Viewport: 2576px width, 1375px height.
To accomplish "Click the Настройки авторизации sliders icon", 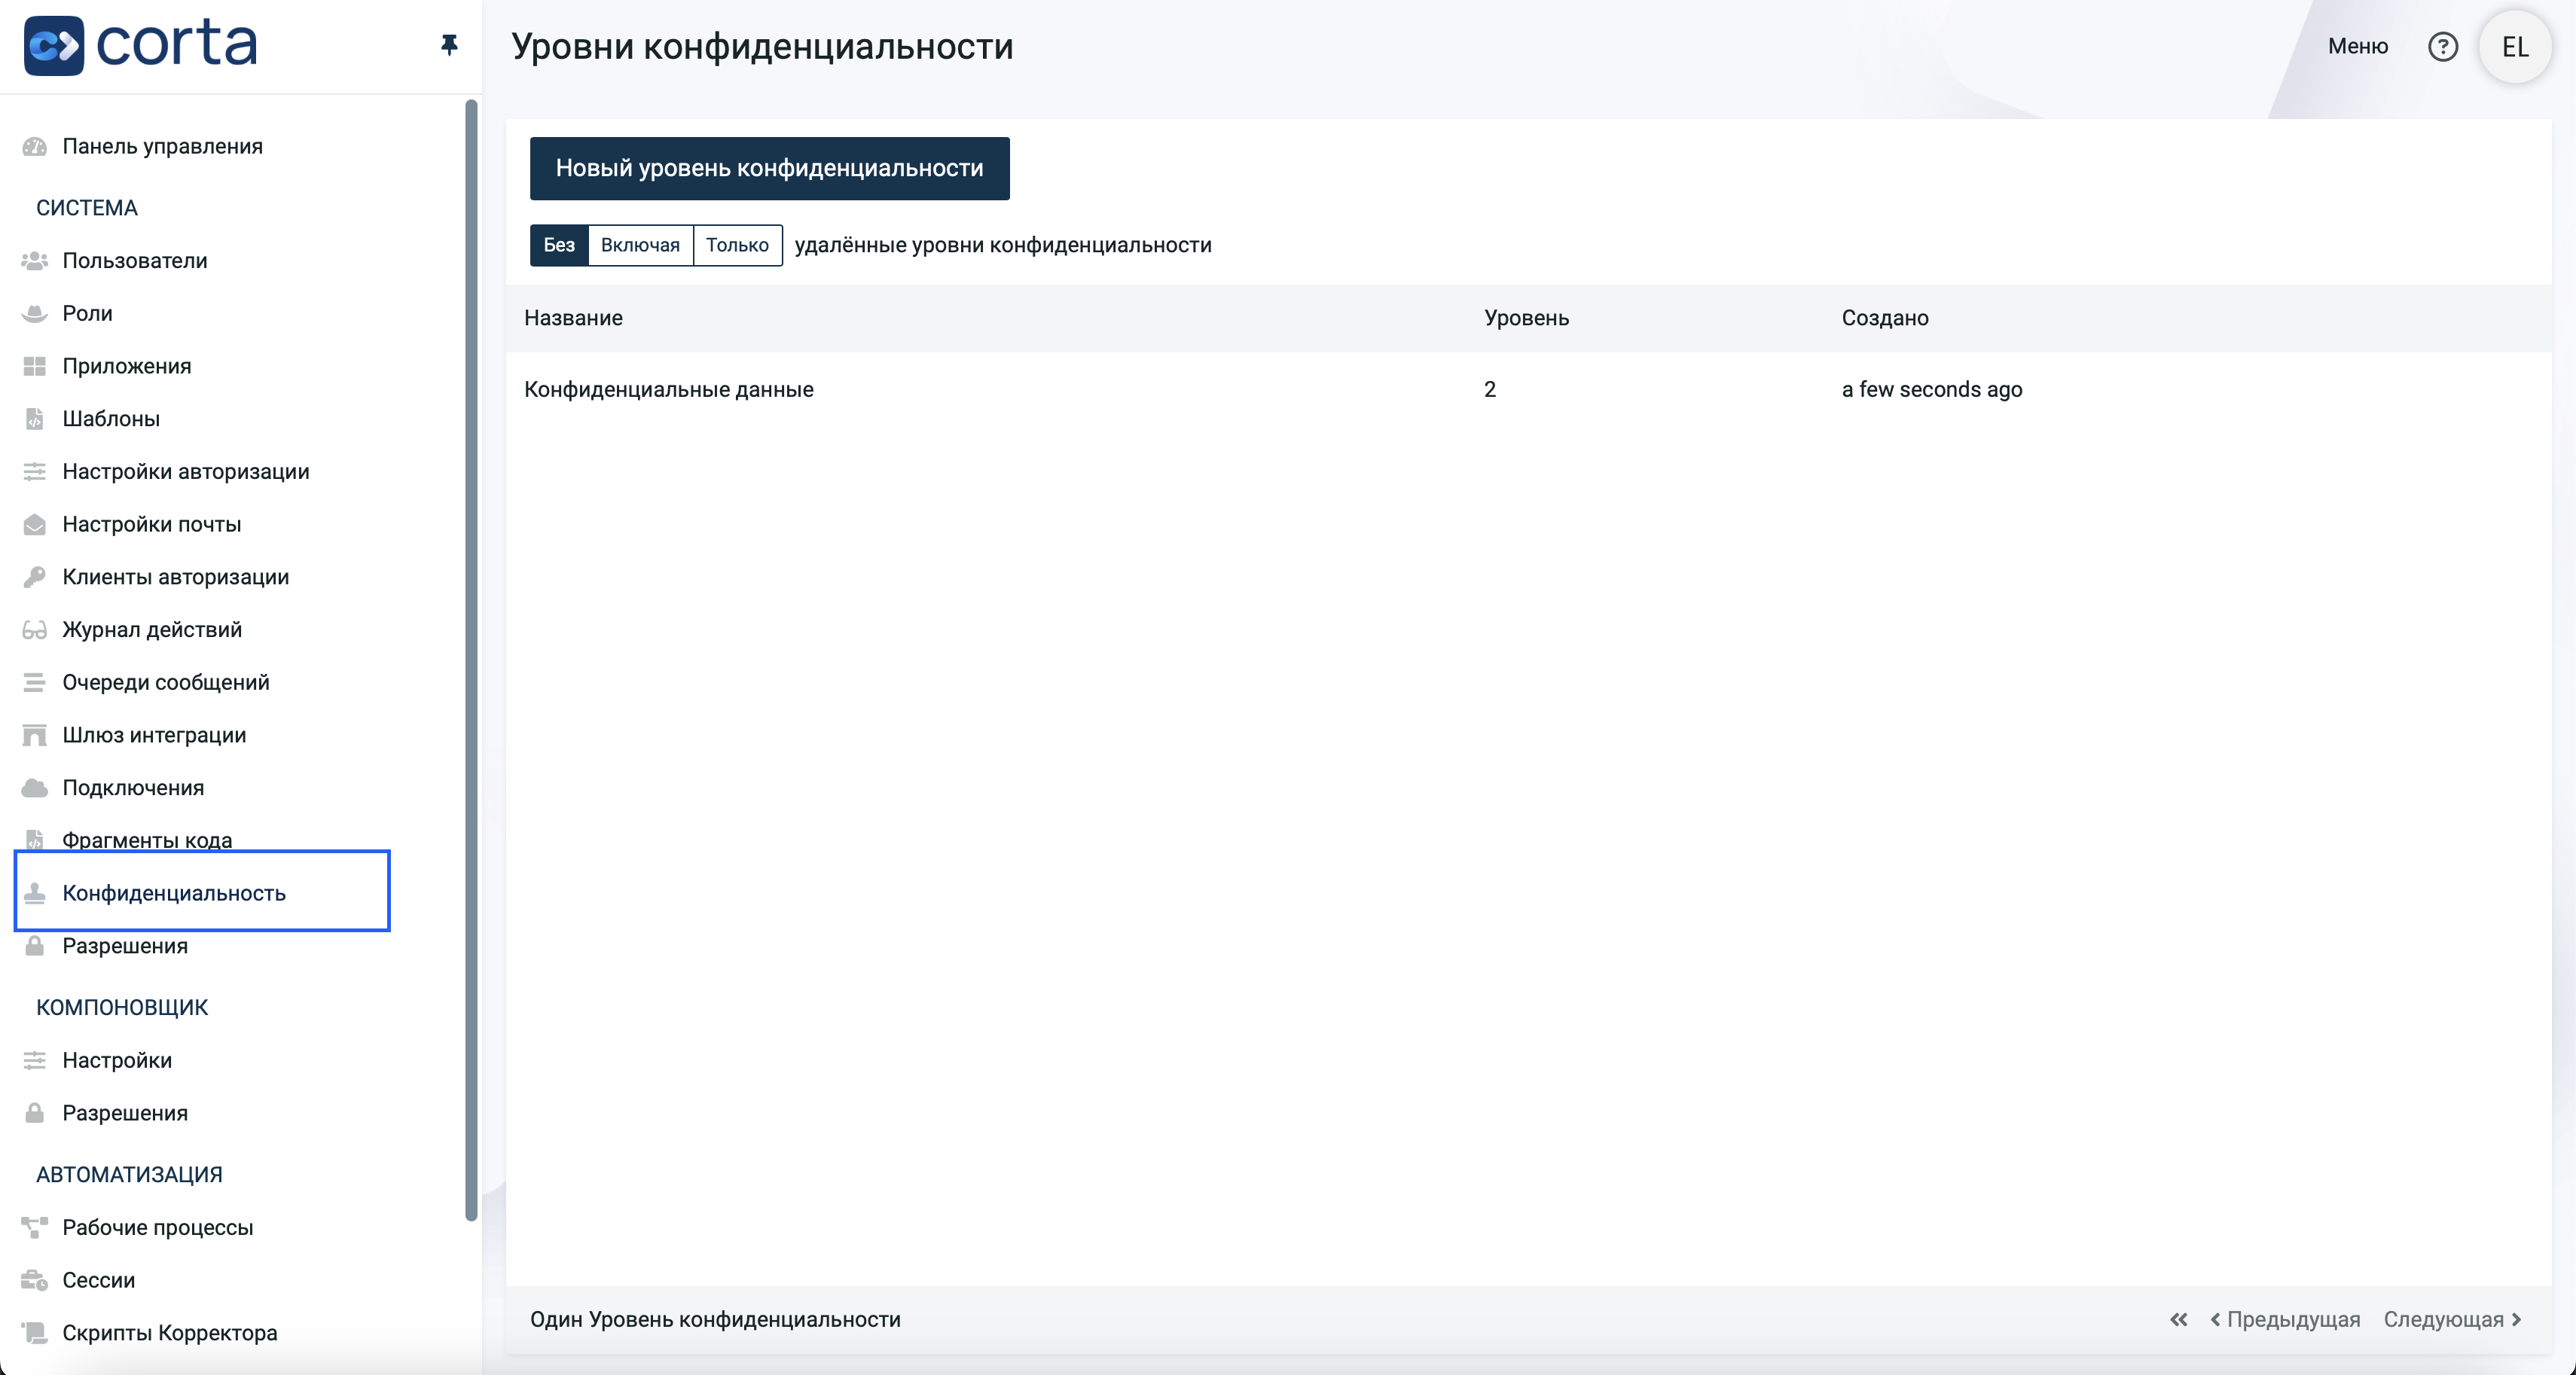I will 35,472.
